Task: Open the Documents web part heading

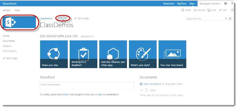Action: click(148, 77)
